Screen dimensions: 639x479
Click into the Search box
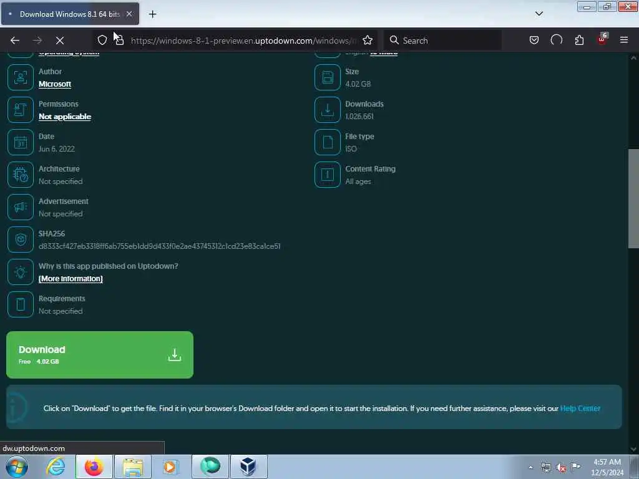(442, 41)
